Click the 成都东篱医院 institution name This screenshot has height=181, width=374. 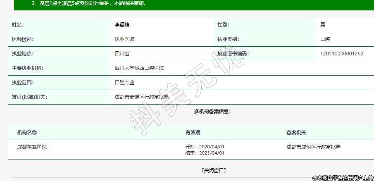point(32,147)
